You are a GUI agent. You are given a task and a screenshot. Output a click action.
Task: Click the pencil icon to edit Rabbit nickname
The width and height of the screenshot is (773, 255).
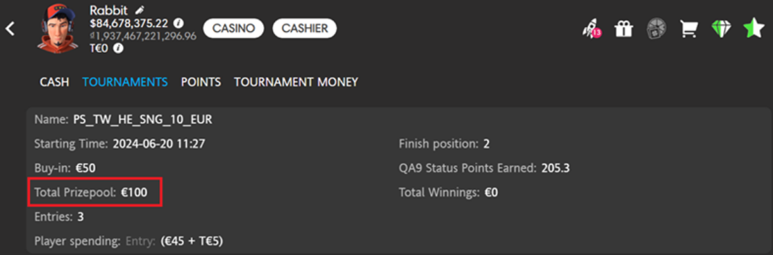[140, 9]
